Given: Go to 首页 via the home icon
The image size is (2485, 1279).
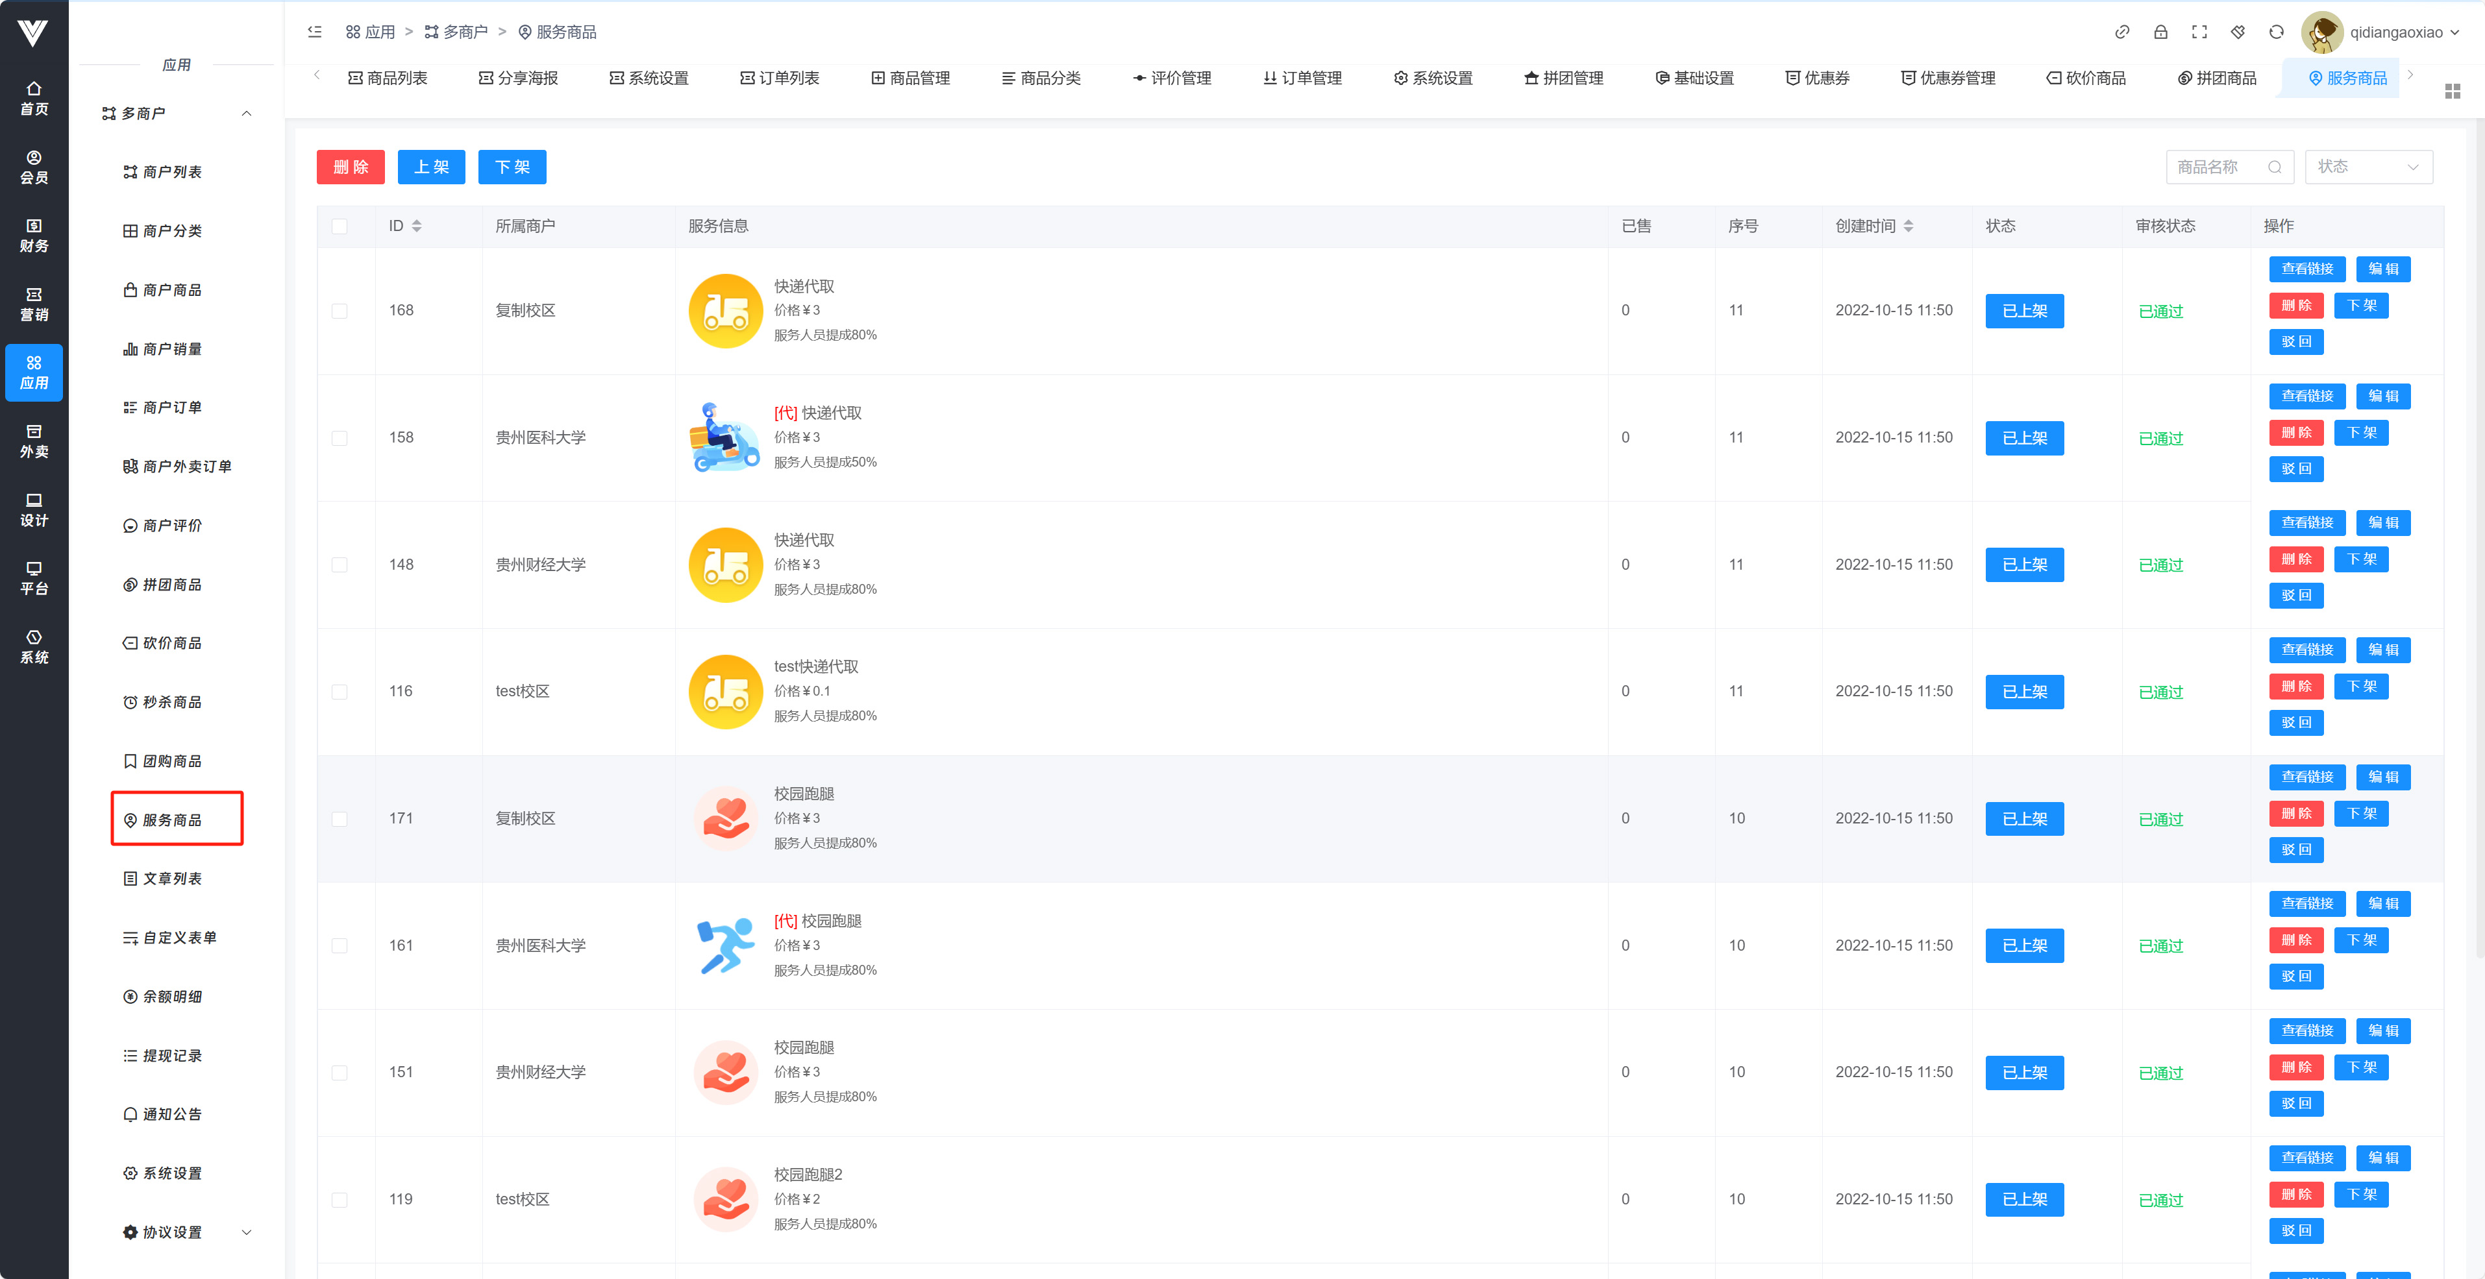Looking at the screenshot, I should [34, 99].
